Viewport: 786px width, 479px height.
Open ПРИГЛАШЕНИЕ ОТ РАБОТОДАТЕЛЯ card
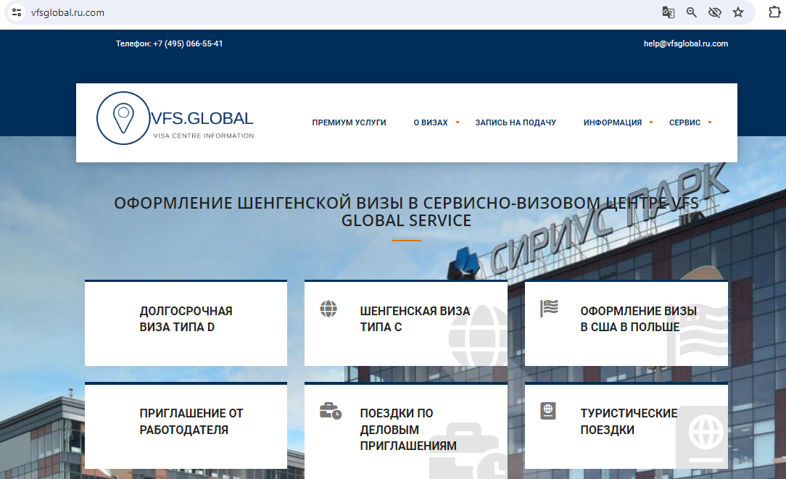(186, 426)
